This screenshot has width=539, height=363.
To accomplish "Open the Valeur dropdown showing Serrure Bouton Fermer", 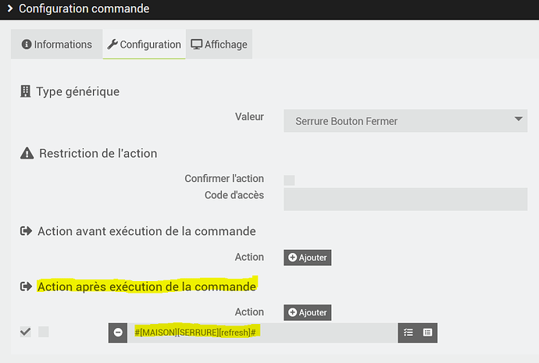I will tap(405, 121).
